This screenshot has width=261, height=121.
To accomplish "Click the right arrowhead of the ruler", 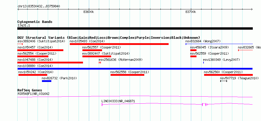I will [x=252, y=9].
